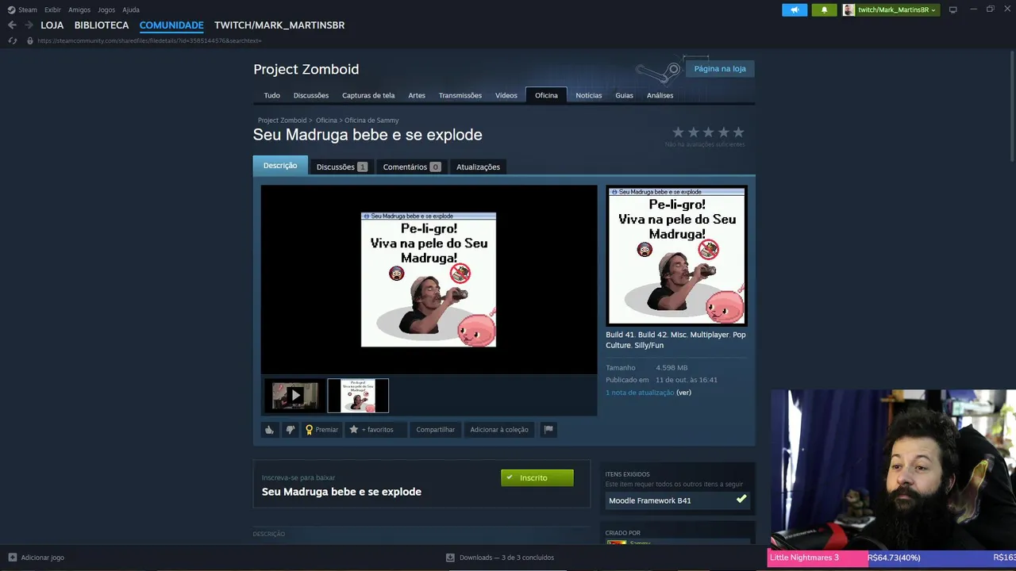Go back with the back arrow
Screen dimensions: 1016x571
(x=12, y=25)
